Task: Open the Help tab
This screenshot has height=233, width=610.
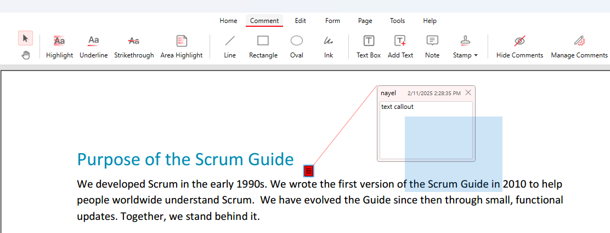Action: 430,21
